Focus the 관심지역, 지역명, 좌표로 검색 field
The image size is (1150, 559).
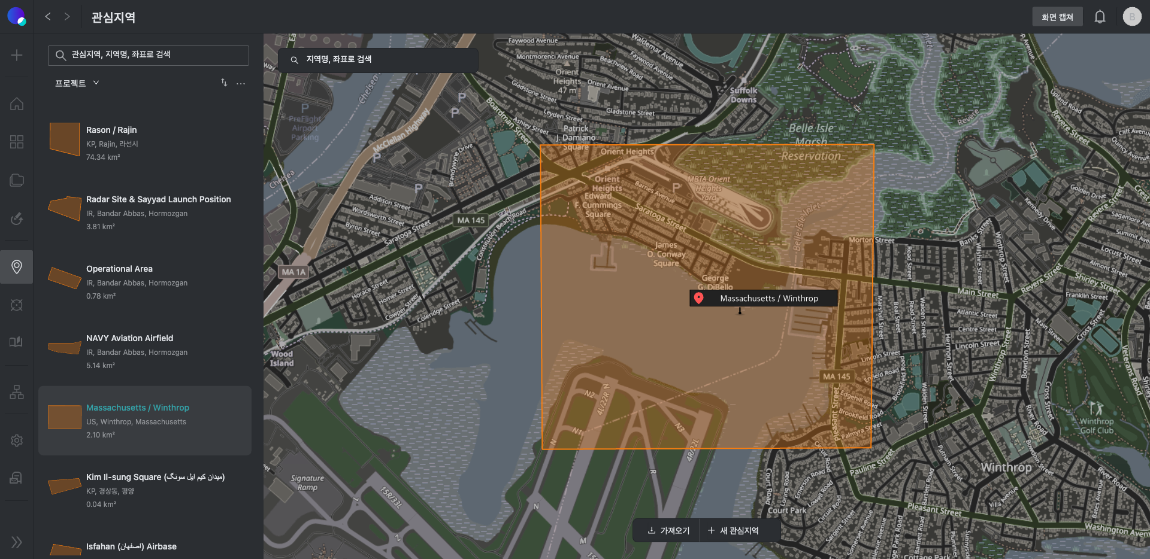pos(149,55)
